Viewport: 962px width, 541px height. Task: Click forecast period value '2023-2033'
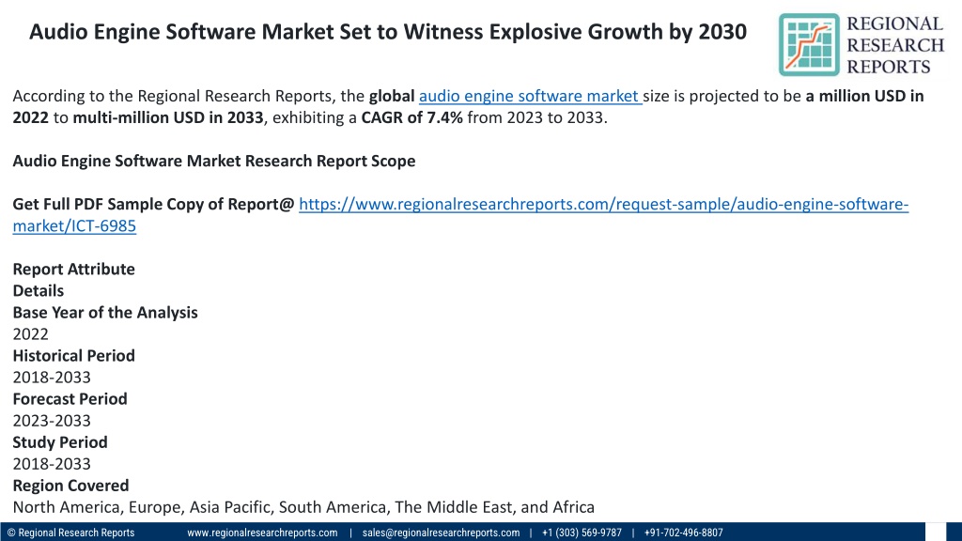(52, 421)
